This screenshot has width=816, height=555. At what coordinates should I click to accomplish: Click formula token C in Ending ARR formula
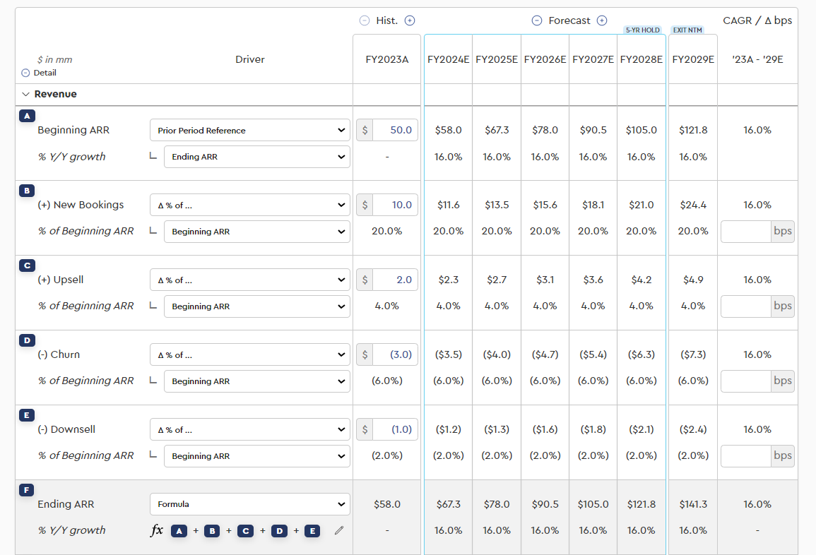[x=246, y=531]
